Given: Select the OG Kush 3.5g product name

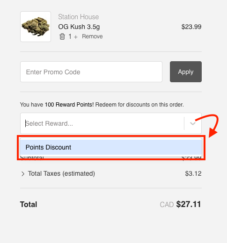Looking at the screenshot, I should coord(79,27).
